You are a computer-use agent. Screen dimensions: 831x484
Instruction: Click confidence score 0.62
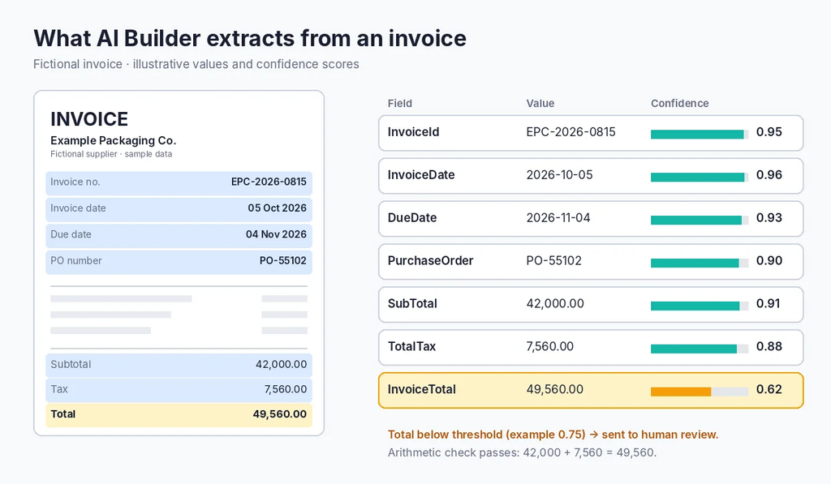tap(769, 389)
